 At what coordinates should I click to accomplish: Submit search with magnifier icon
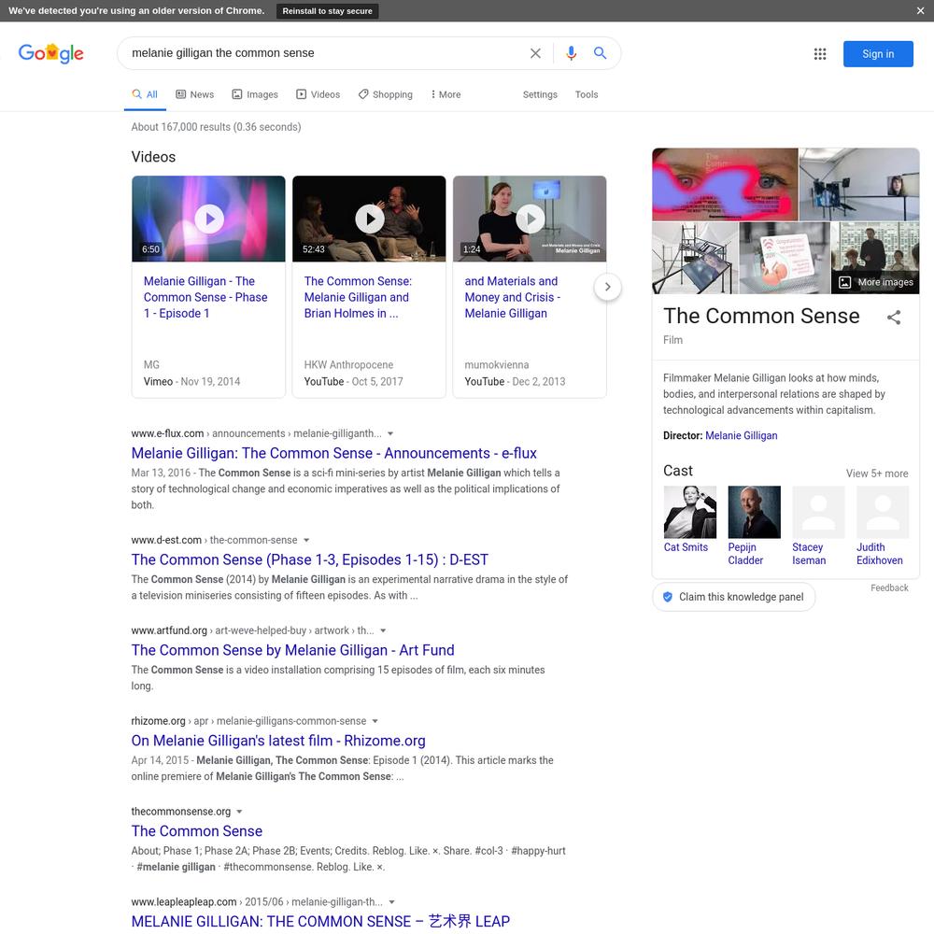point(600,53)
